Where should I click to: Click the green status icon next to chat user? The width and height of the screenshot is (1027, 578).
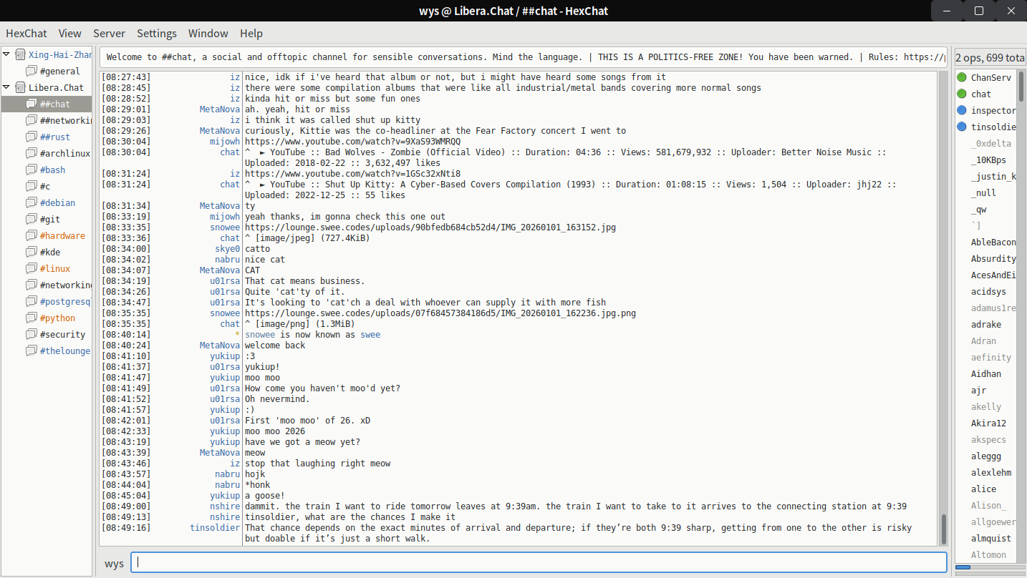click(962, 94)
